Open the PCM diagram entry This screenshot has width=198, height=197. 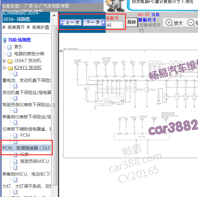pyautogui.click(x=25, y=135)
